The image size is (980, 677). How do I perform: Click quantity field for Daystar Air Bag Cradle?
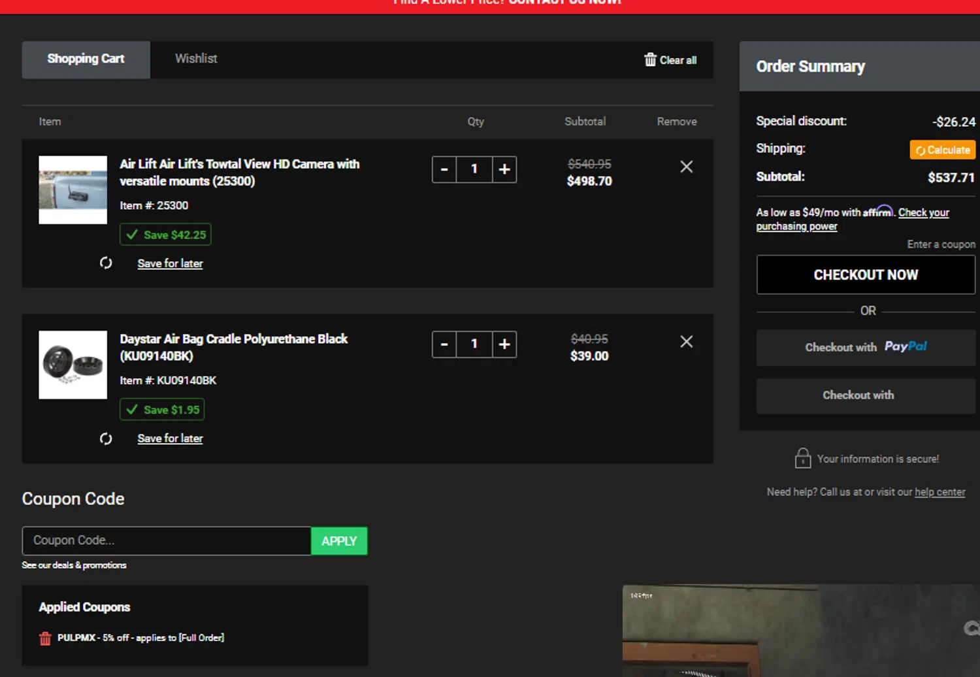coord(474,344)
